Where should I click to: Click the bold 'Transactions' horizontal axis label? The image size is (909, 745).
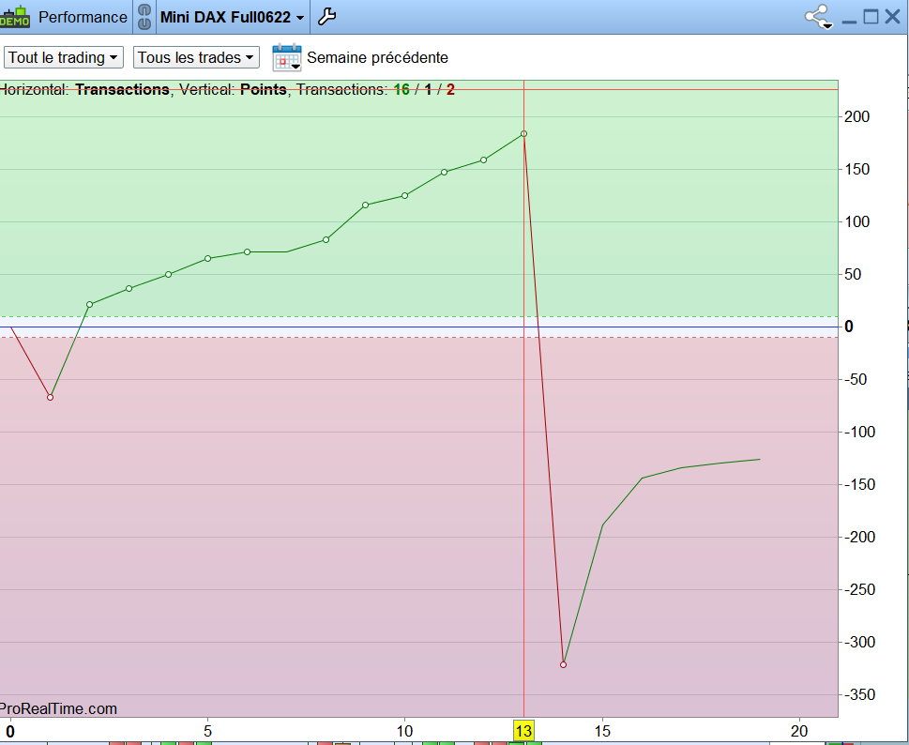pos(122,89)
